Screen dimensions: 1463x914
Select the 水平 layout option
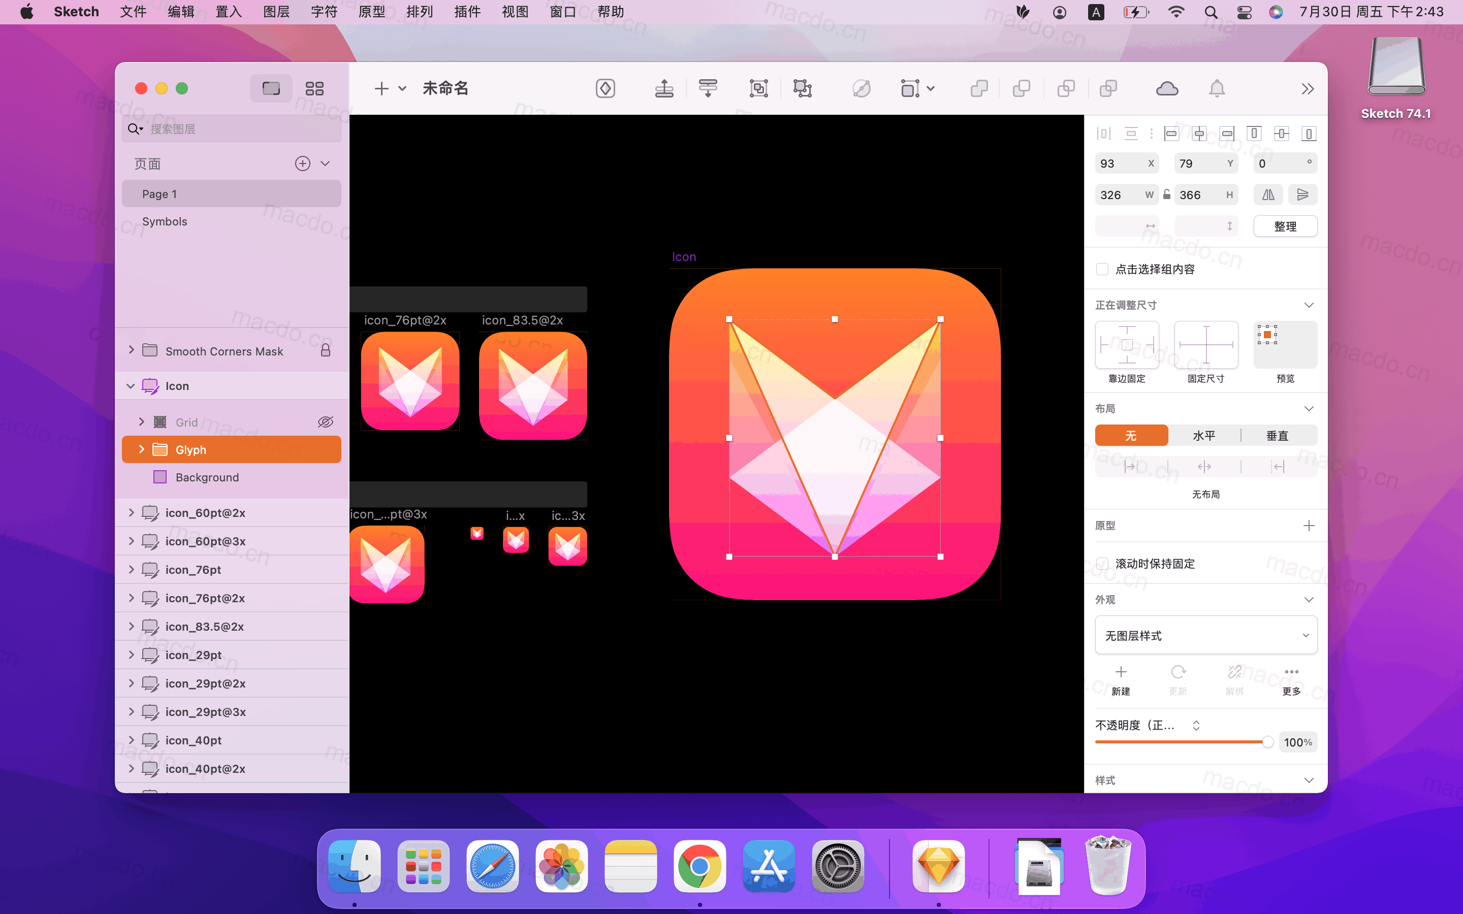pyautogui.click(x=1203, y=435)
